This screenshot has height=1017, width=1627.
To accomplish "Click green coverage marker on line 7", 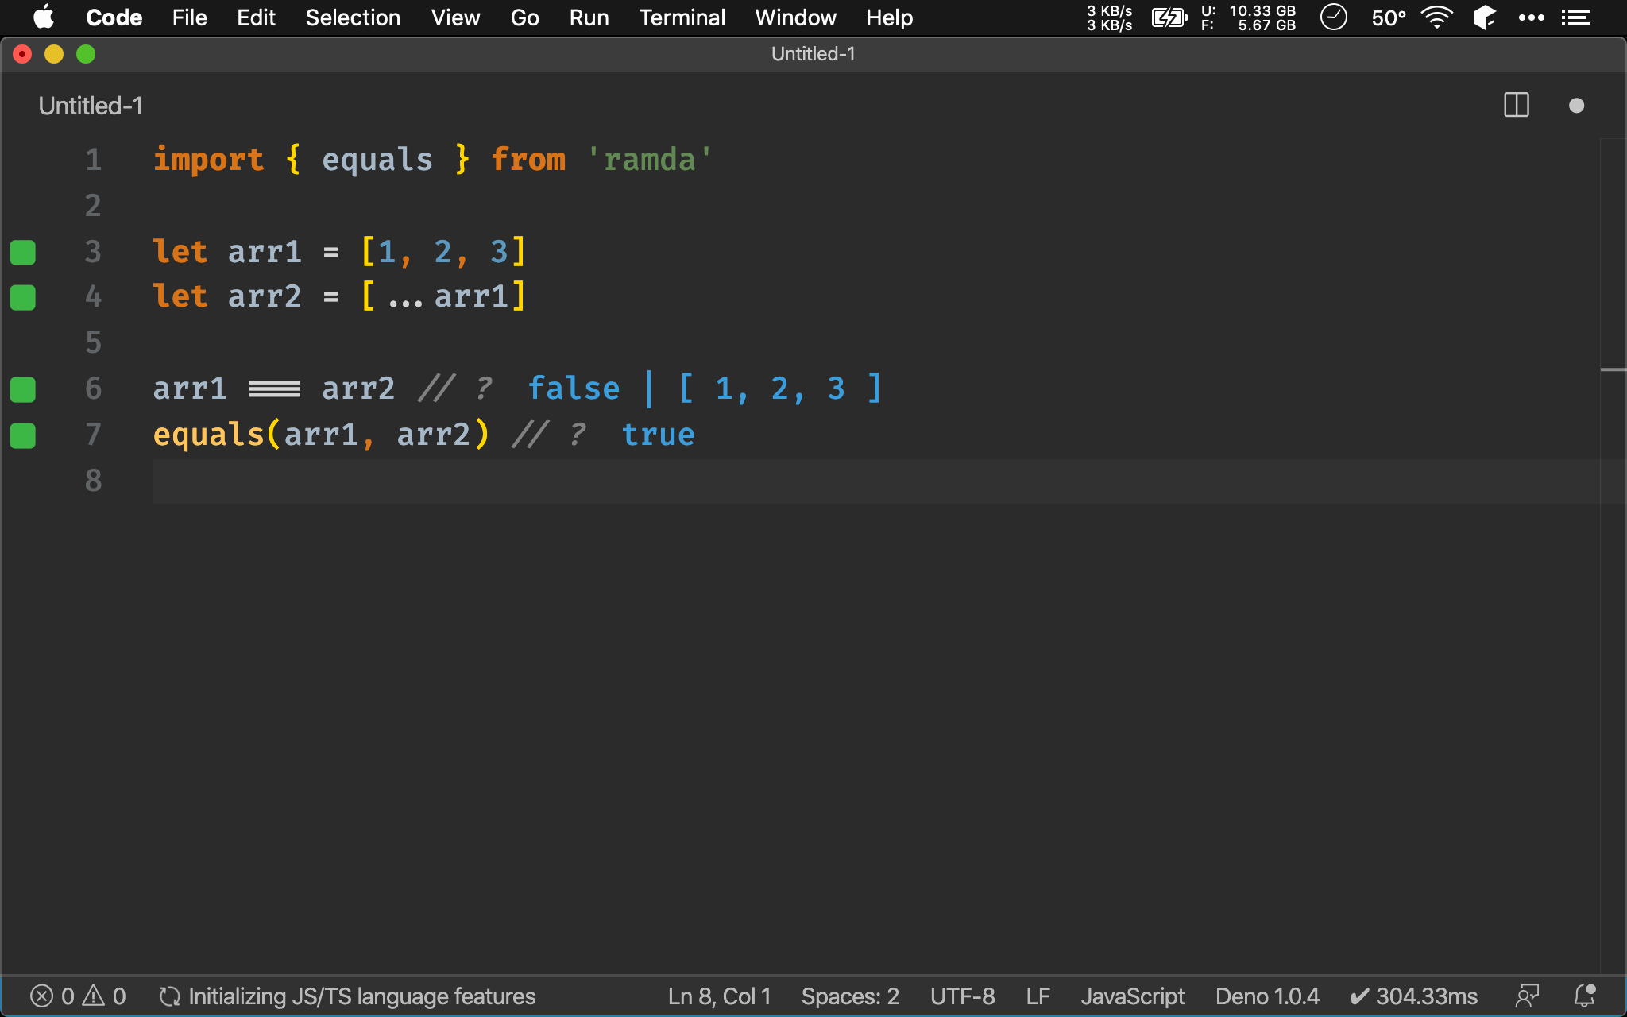I will coord(23,435).
